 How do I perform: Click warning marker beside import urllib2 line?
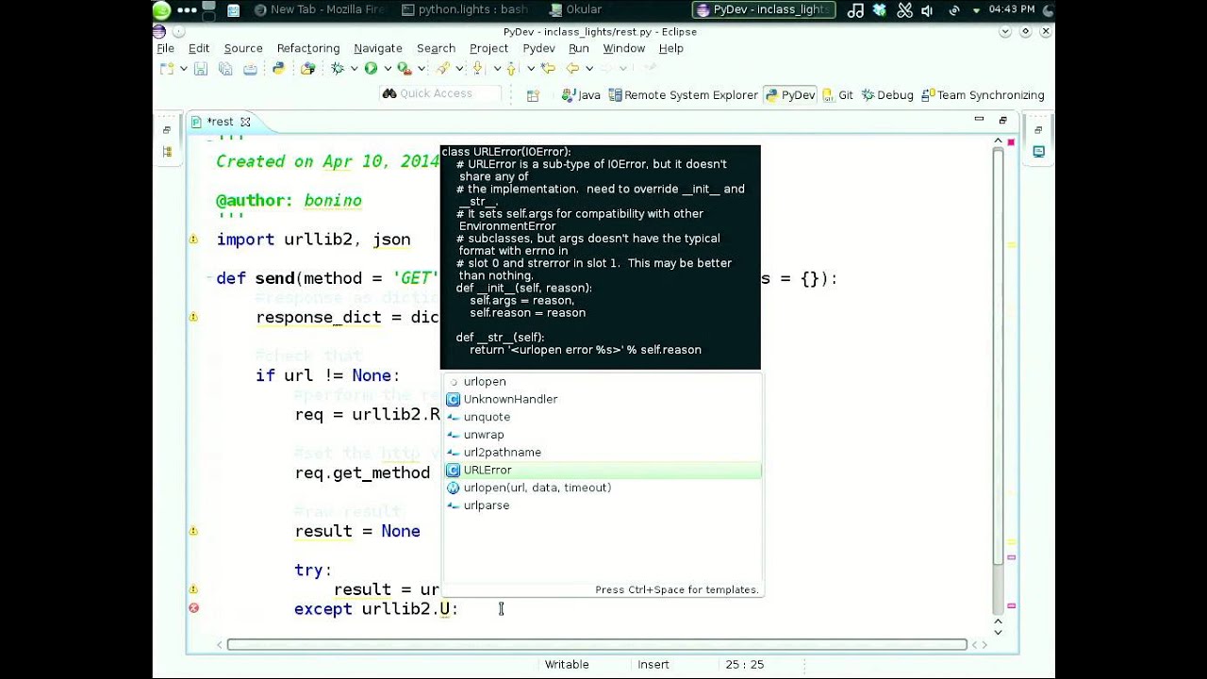pyautogui.click(x=193, y=240)
